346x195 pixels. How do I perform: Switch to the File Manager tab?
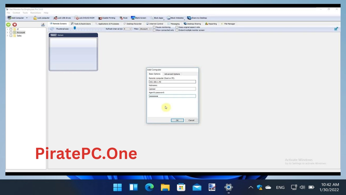[228, 24]
